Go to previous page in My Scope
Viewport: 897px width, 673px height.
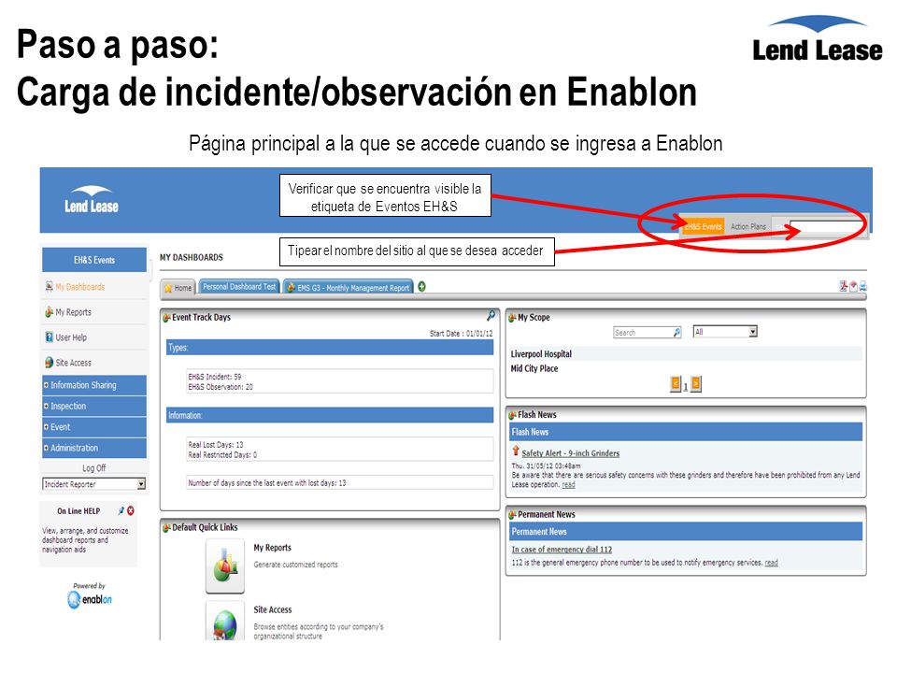point(676,383)
